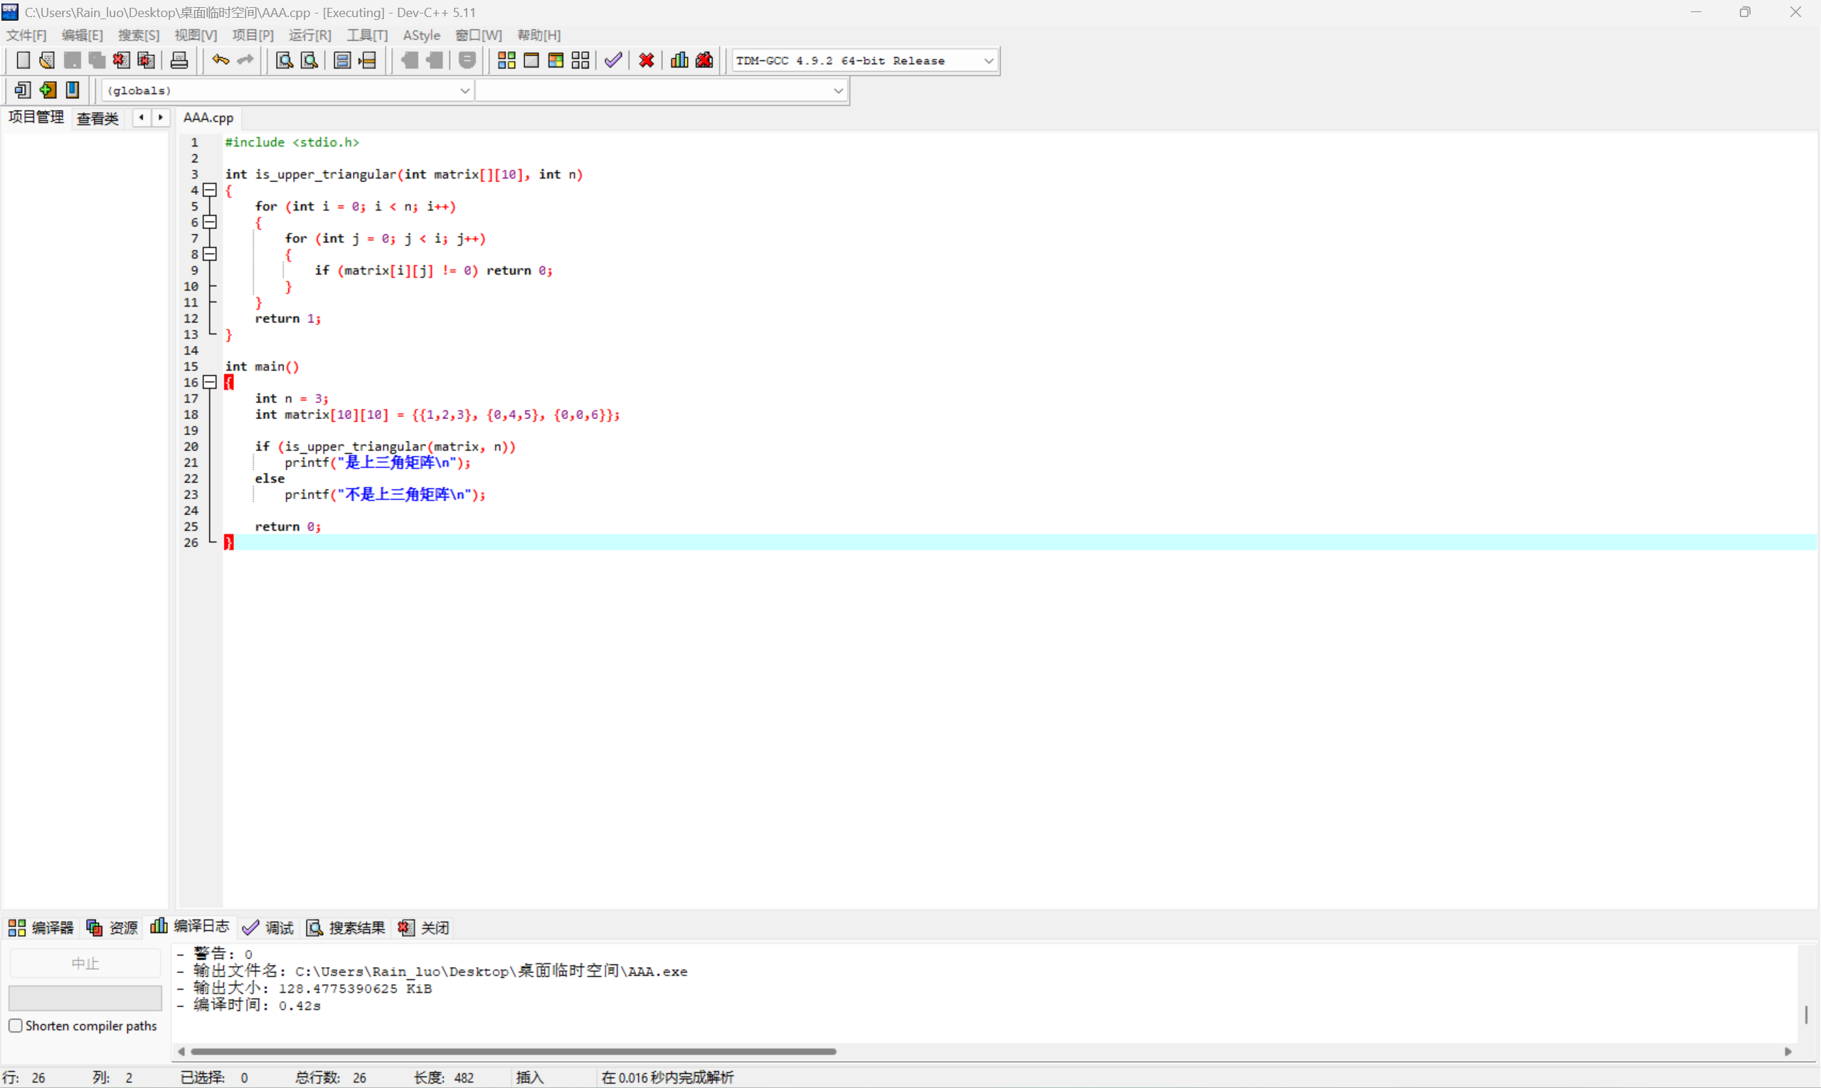Collapse main function fold at line 16
1821x1088 pixels.
pos(210,382)
